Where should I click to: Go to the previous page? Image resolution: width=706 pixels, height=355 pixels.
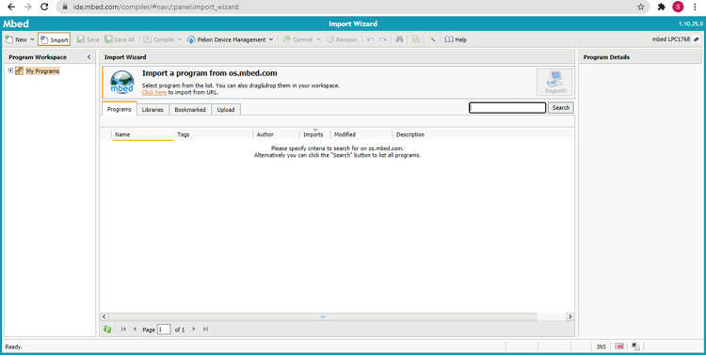(x=135, y=330)
